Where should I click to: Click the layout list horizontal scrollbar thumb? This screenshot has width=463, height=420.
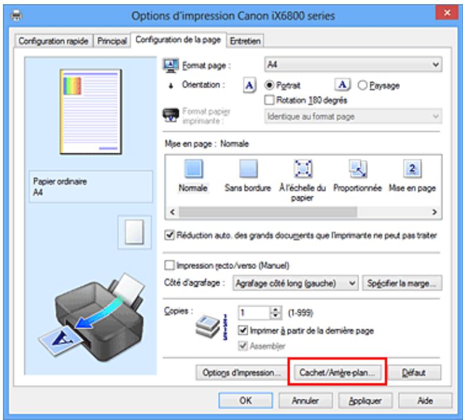pos(268,212)
